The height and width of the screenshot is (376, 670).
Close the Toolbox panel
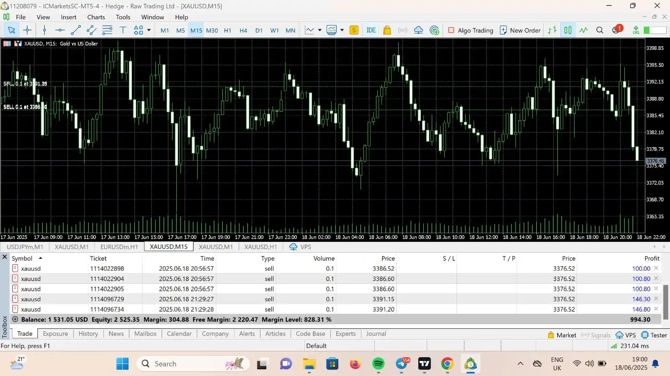(5, 257)
